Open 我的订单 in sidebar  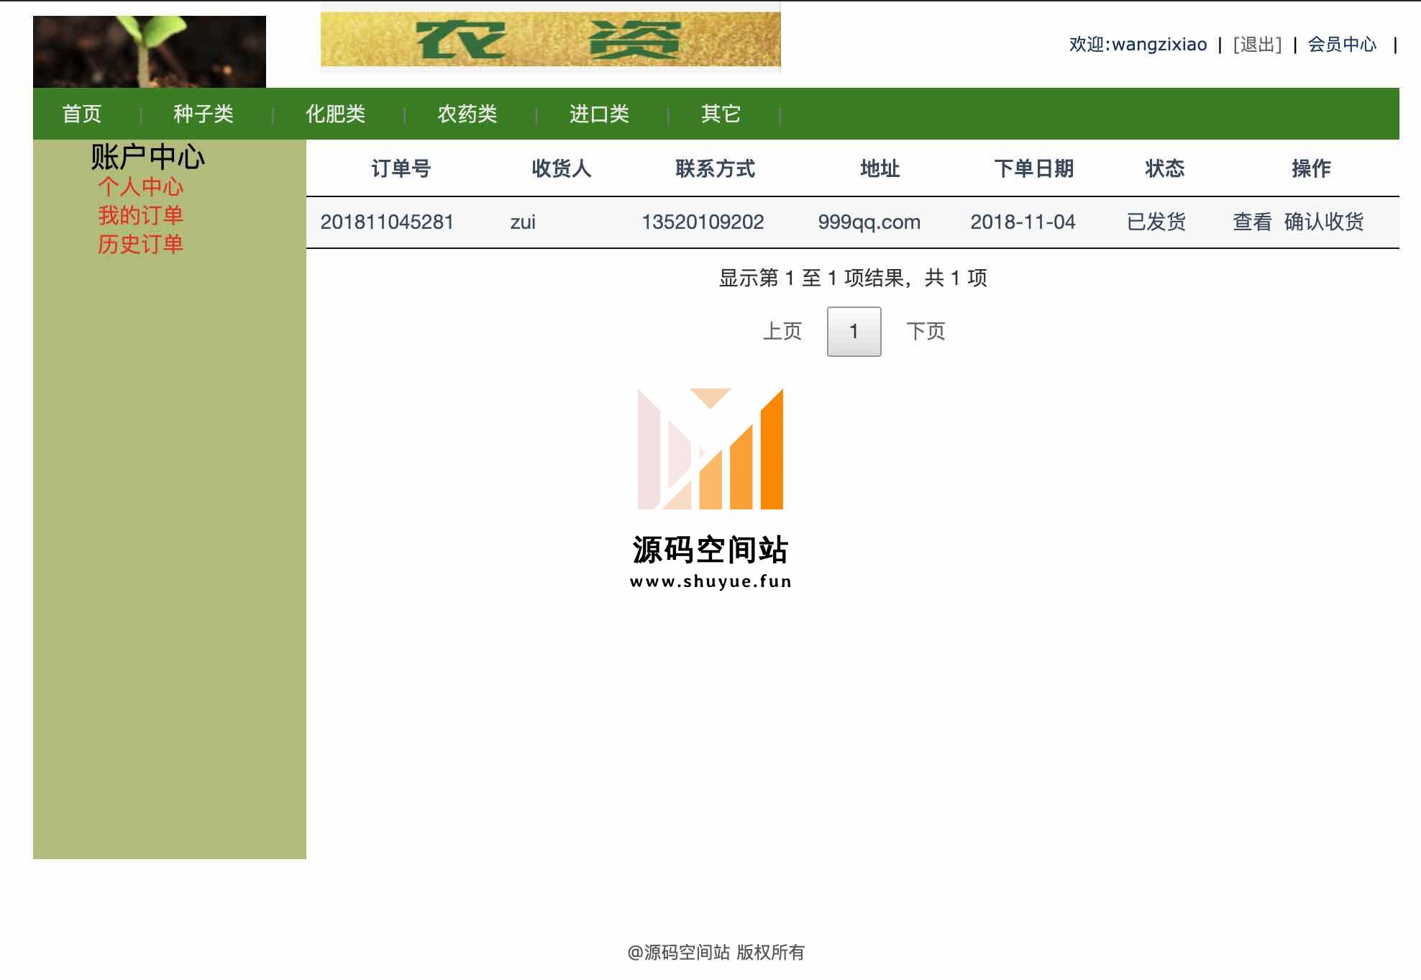click(x=141, y=215)
